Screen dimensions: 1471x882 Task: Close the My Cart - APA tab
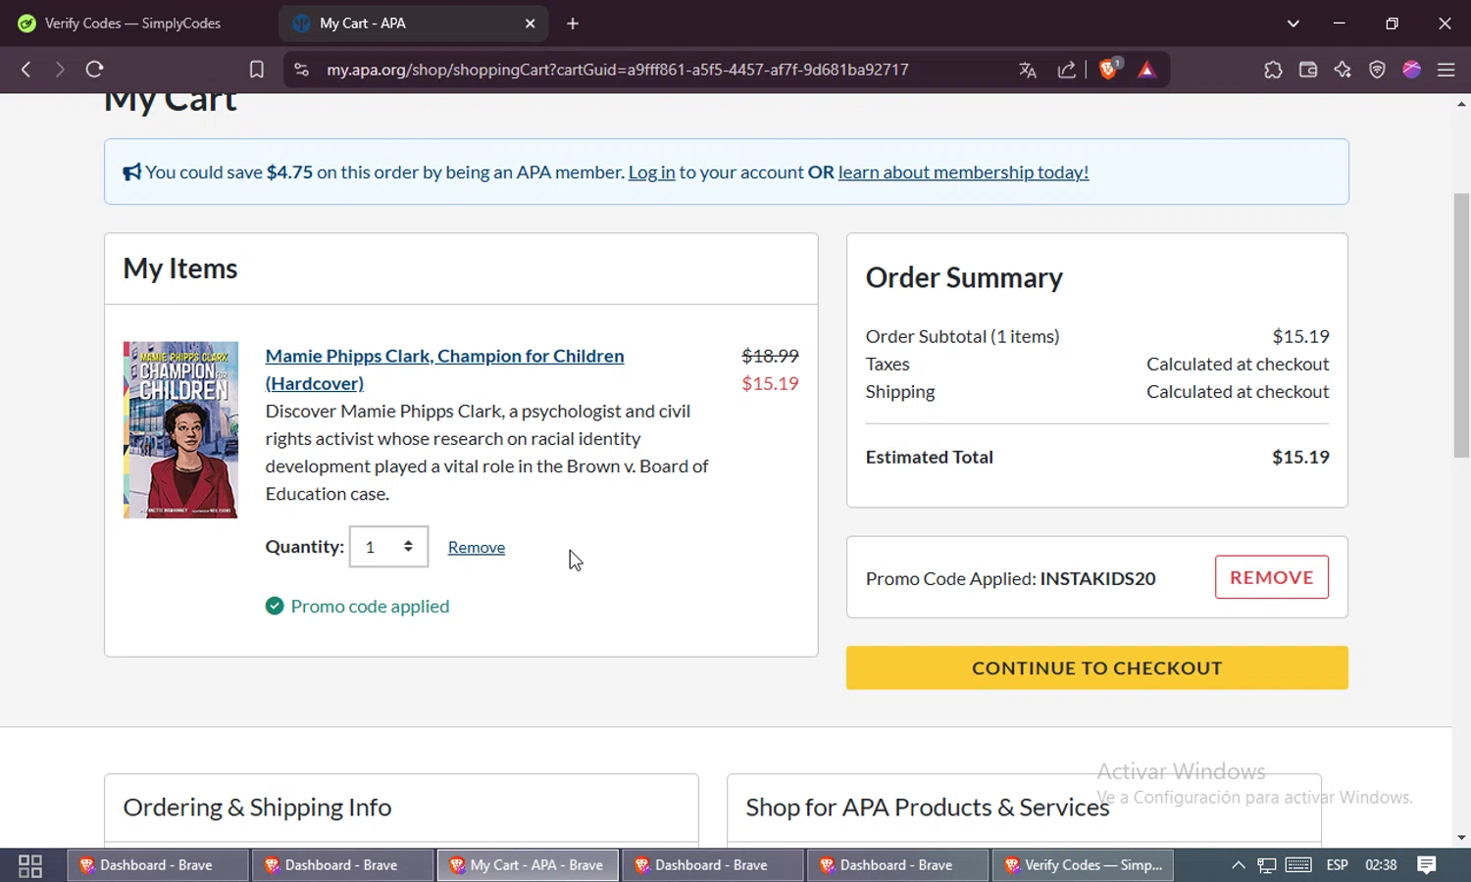click(531, 24)
